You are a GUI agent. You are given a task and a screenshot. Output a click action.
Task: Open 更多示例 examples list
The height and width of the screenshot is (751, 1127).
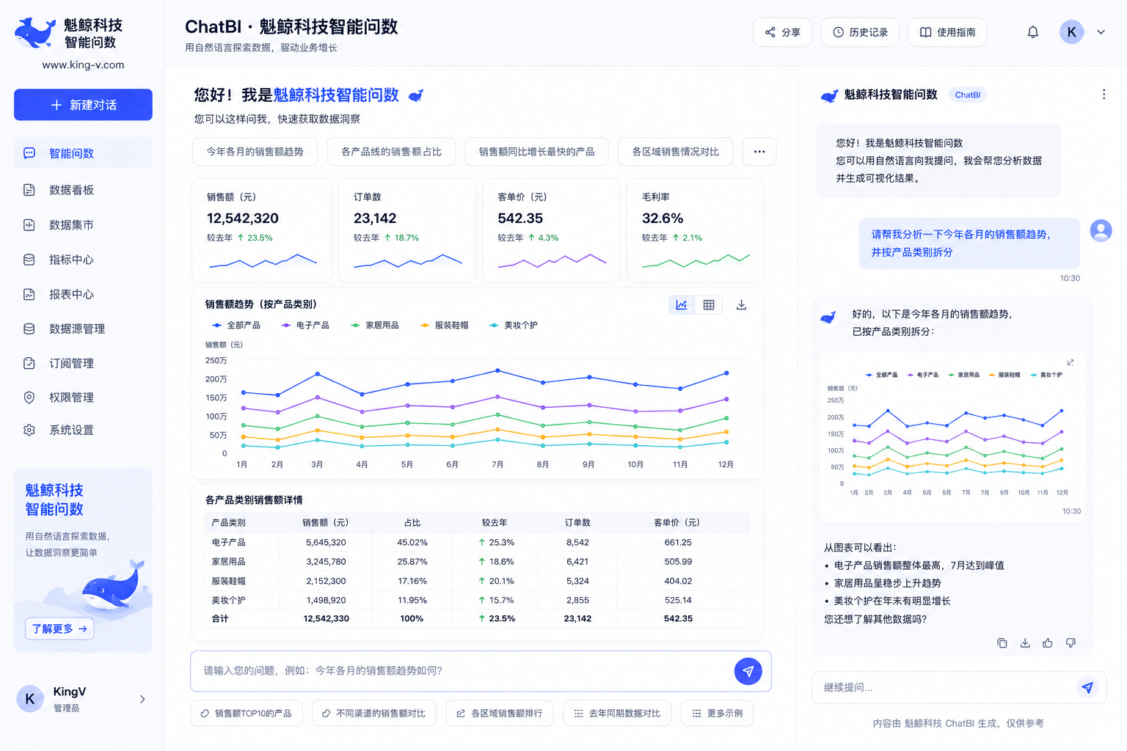coord(718,714)
